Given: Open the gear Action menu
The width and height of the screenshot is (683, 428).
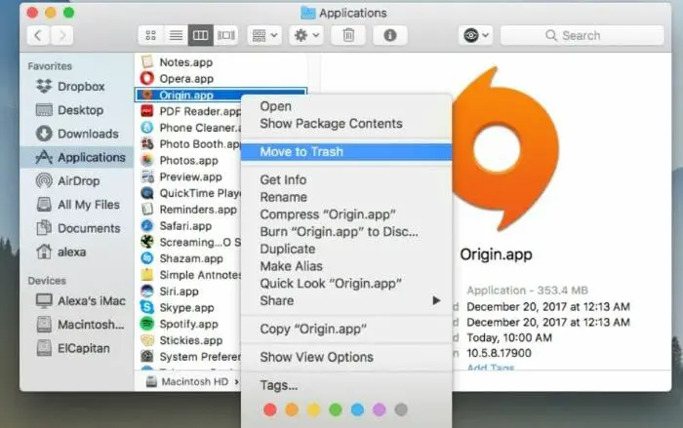Looking at the screenshot, I should click(x=306, y=35).
